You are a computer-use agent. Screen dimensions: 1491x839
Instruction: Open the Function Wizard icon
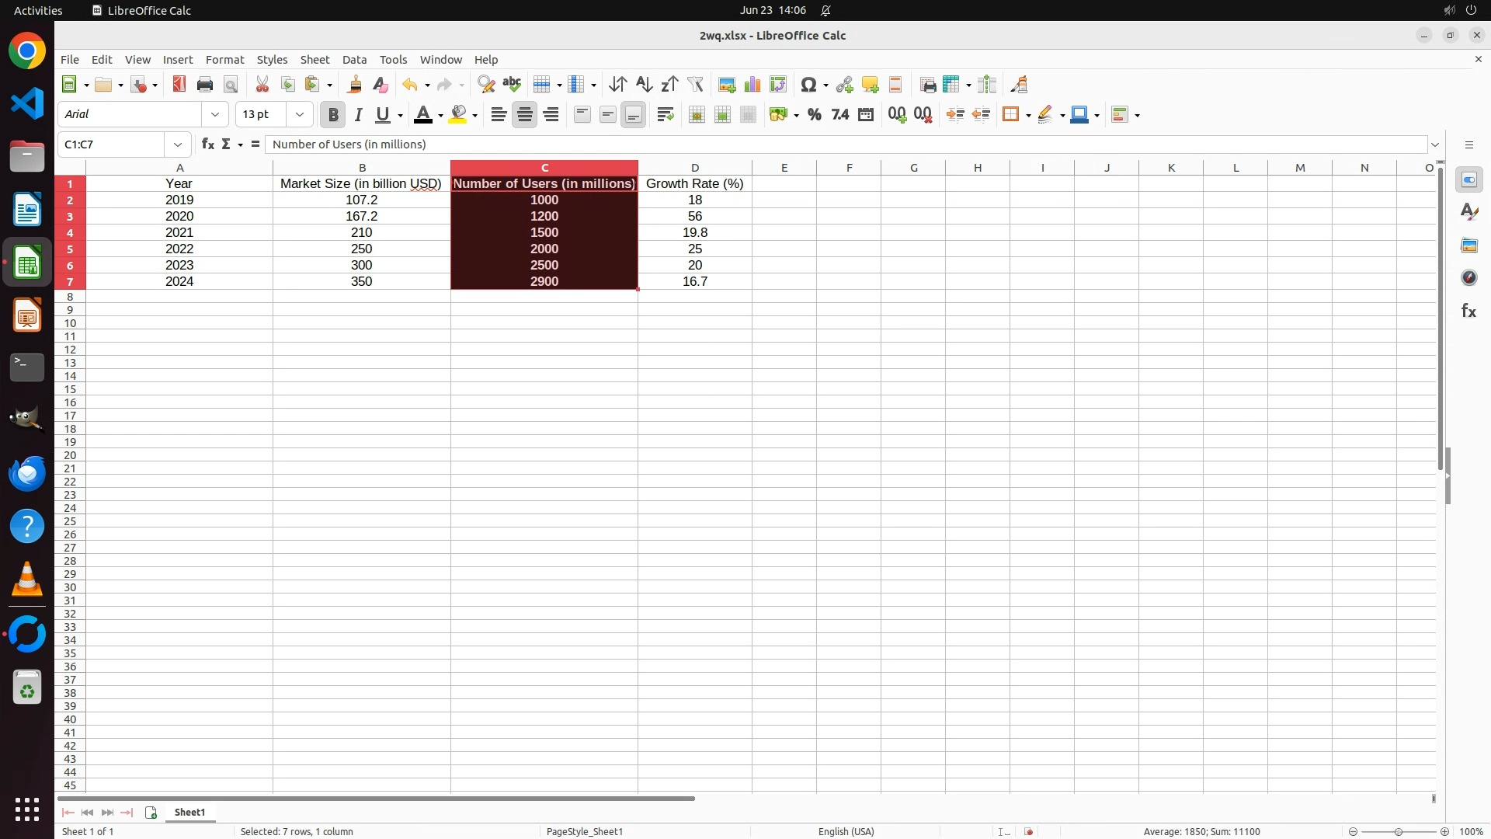[207, 144]
